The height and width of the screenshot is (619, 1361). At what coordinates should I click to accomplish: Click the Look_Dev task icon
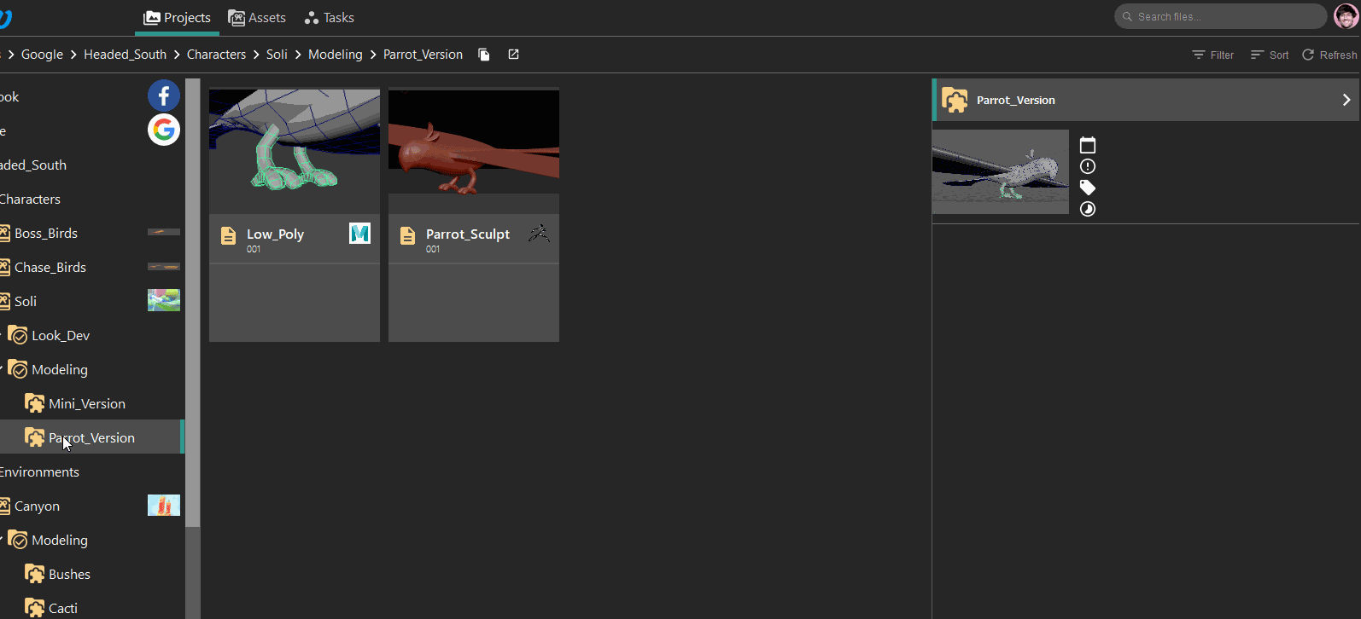click(18, 335)
